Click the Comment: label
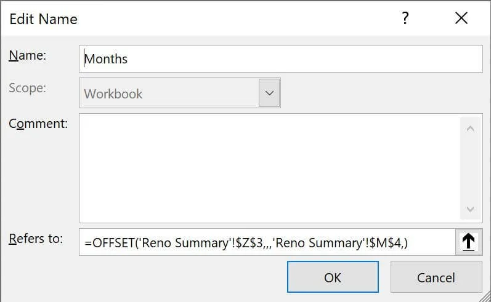The height and width of the screenshot is (302, 491). 38,124
